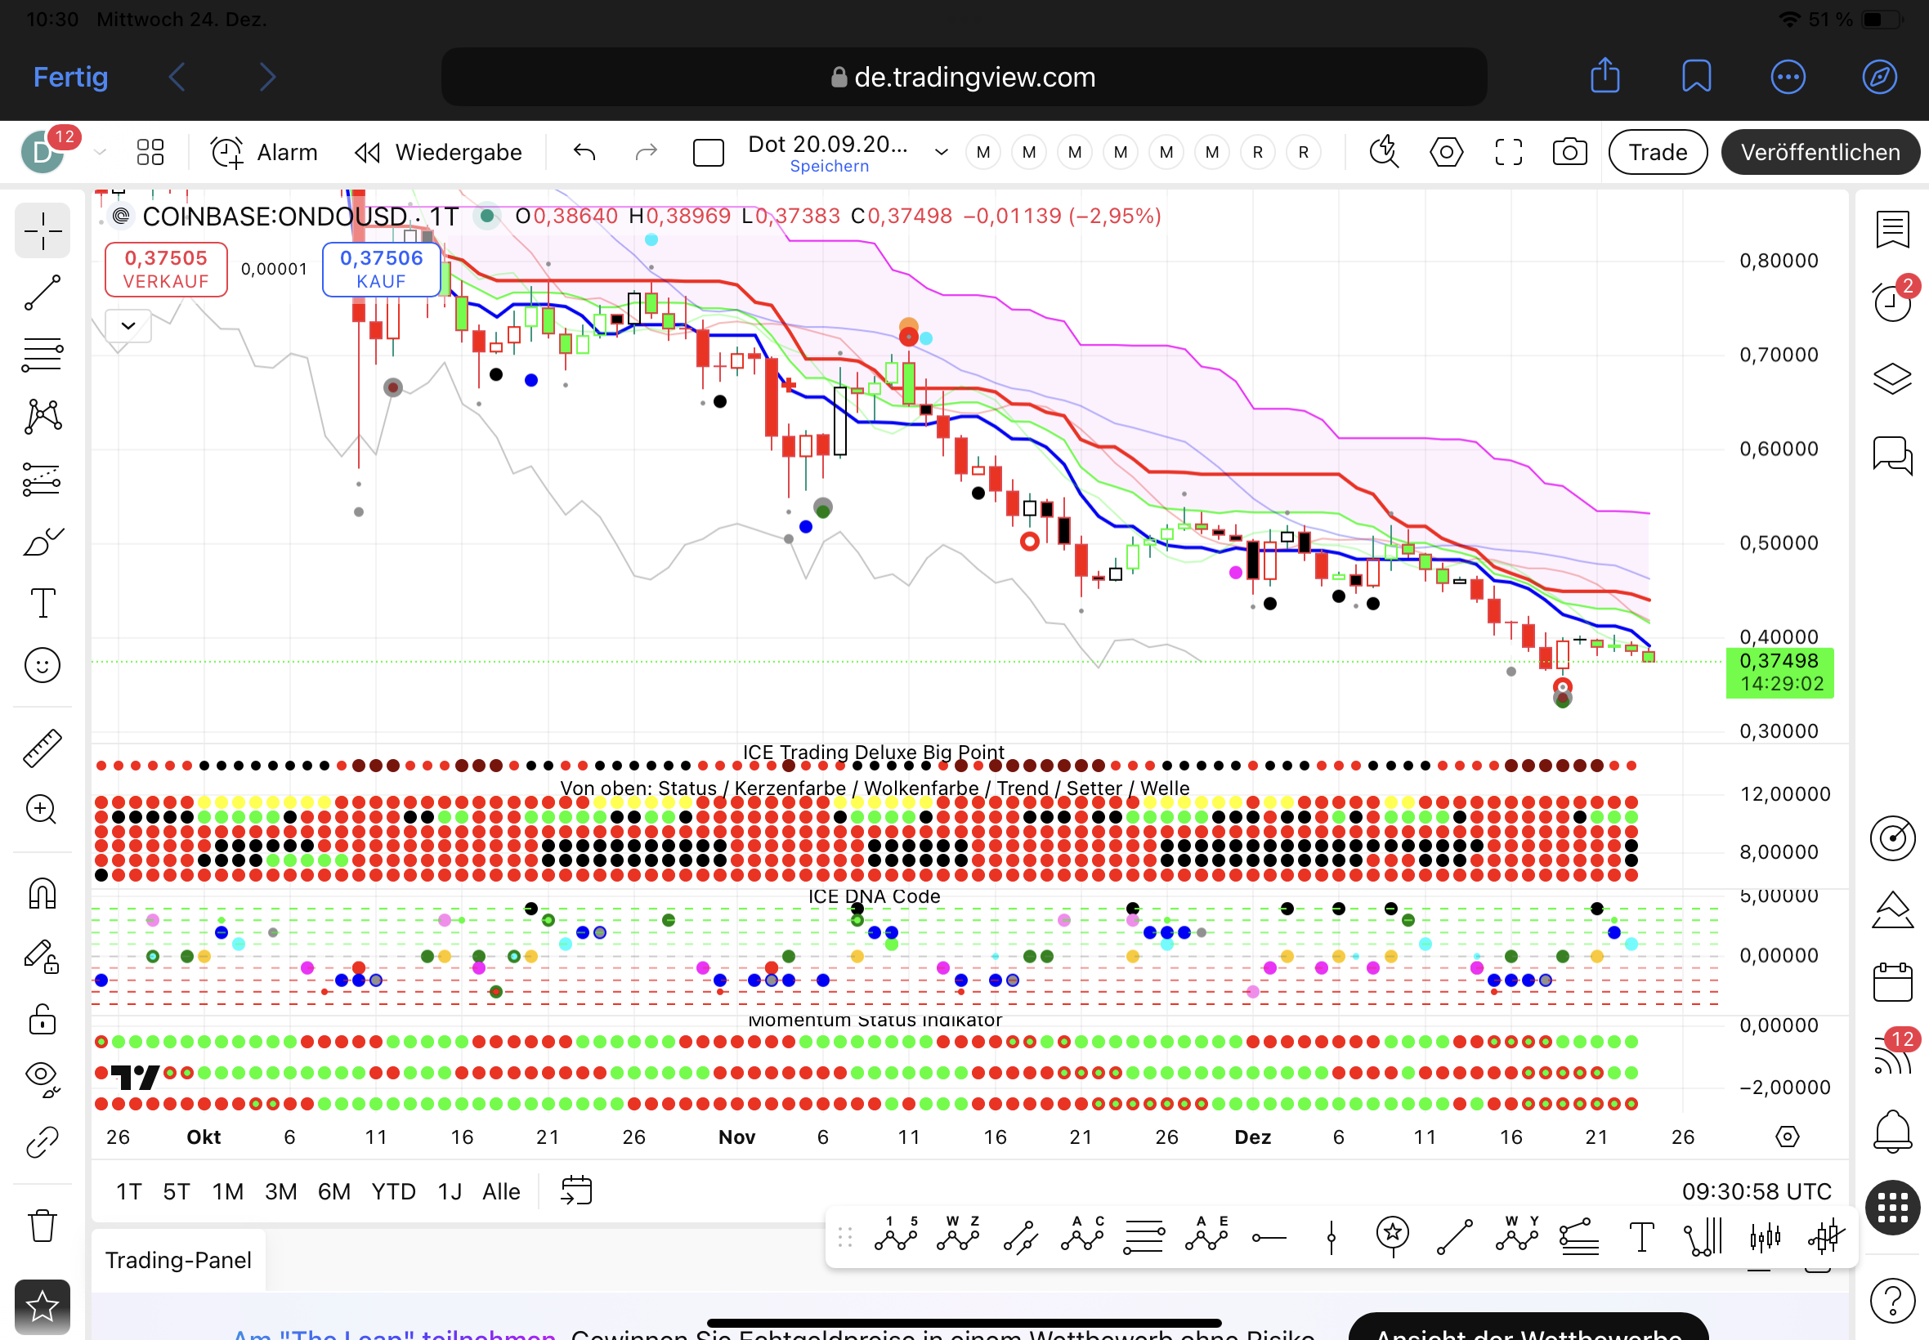1929x1340 pixels.
Task: Collapse indicator legend with chevron
Action: pos(128,326)
